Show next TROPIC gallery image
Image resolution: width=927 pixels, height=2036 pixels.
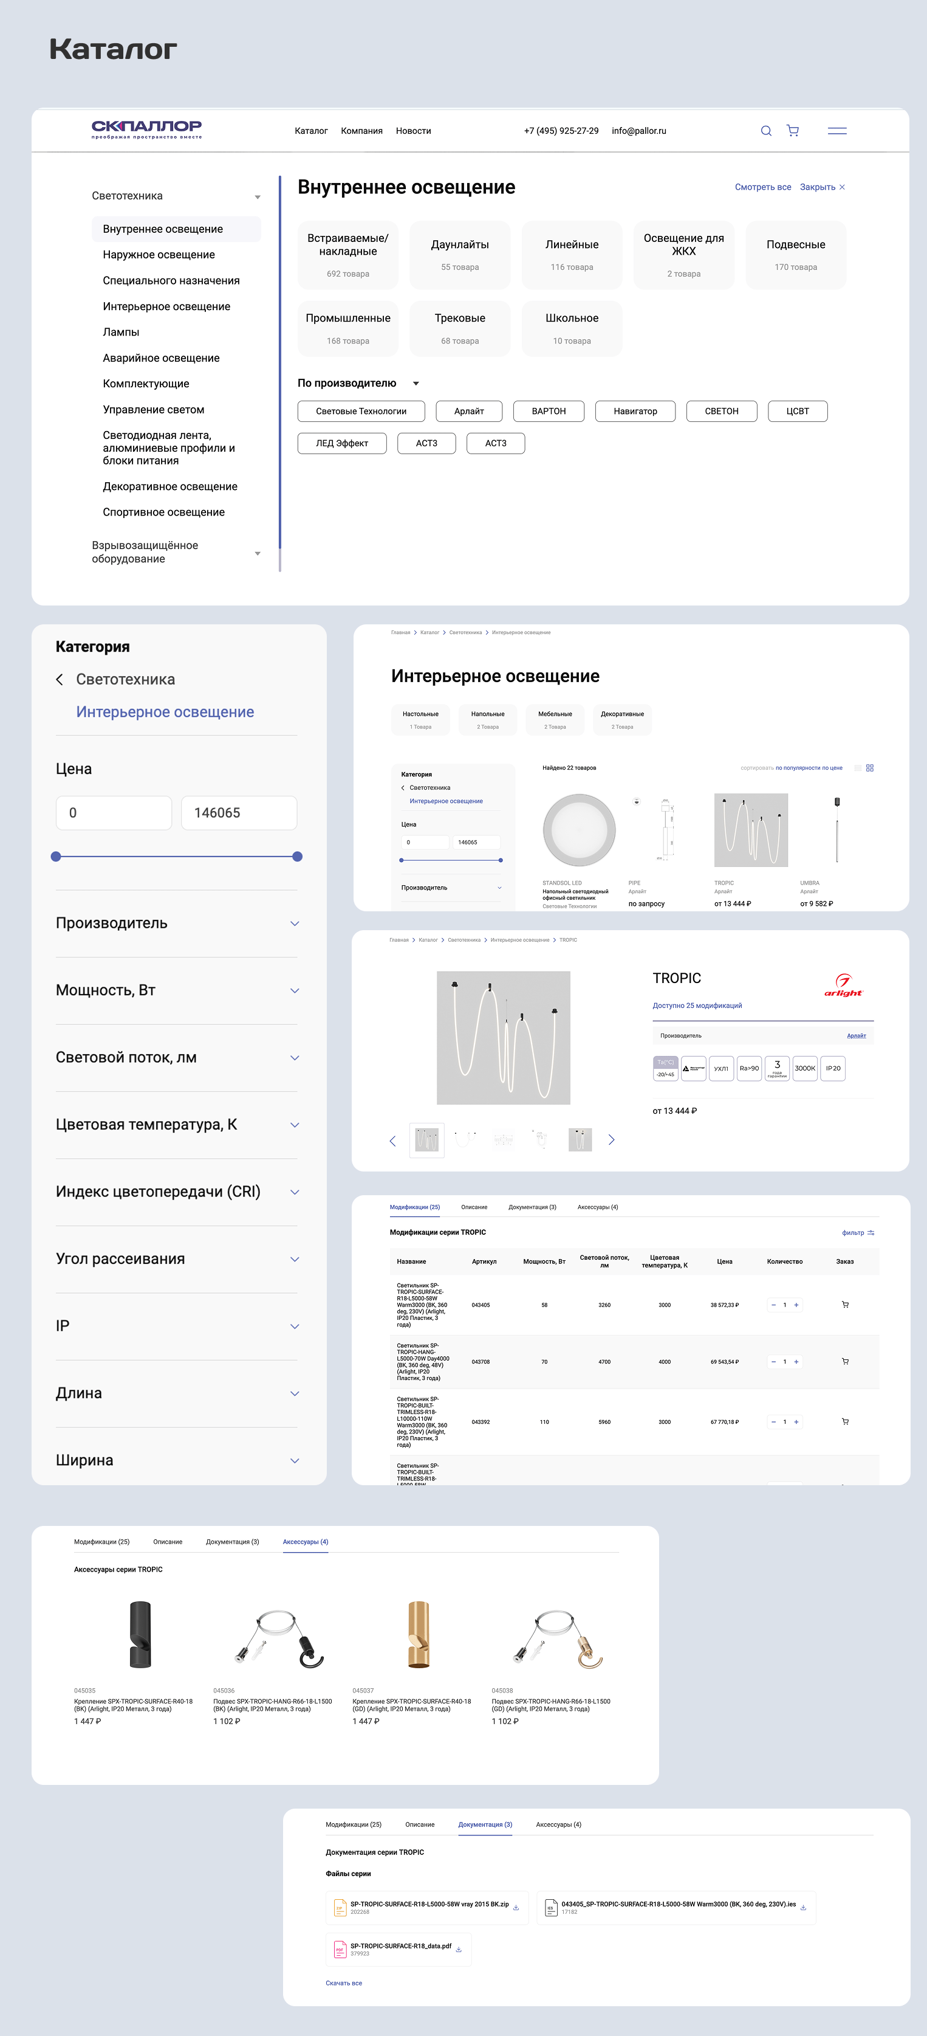611,1140
